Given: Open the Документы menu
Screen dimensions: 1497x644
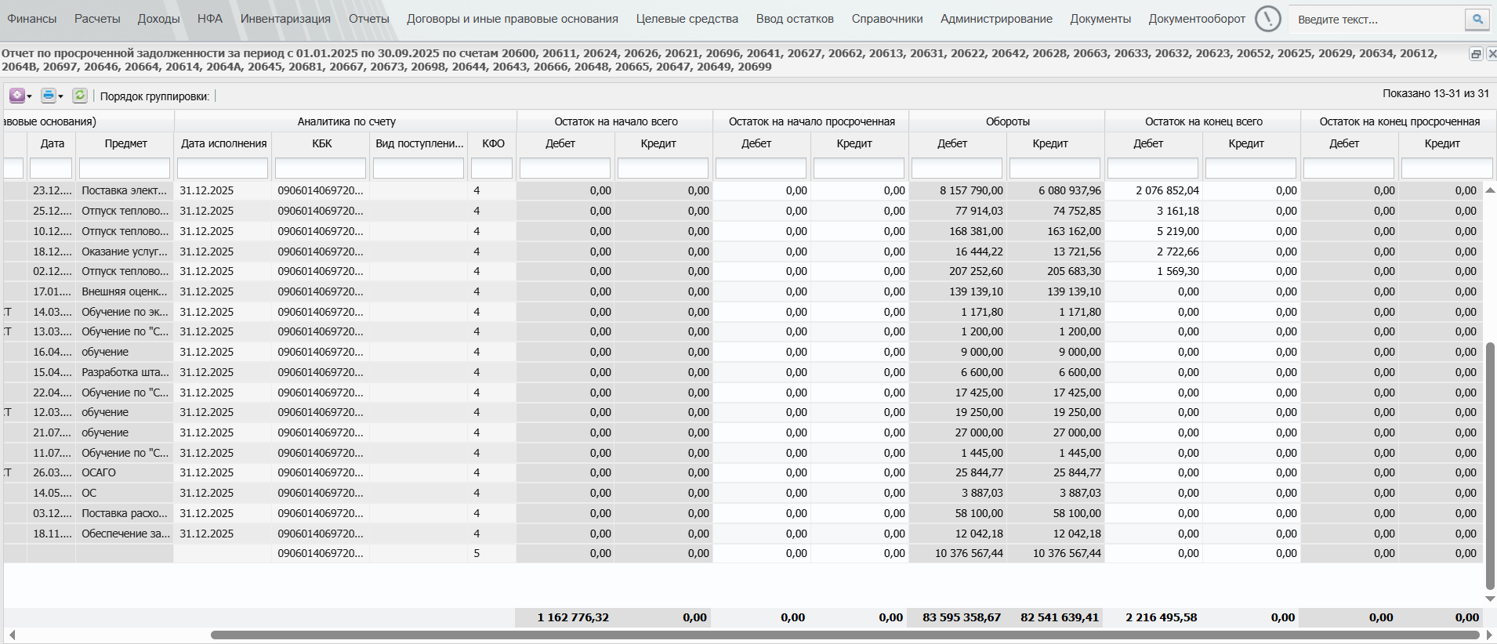Looking at the screenshot, I should [x=1100, y=19].
